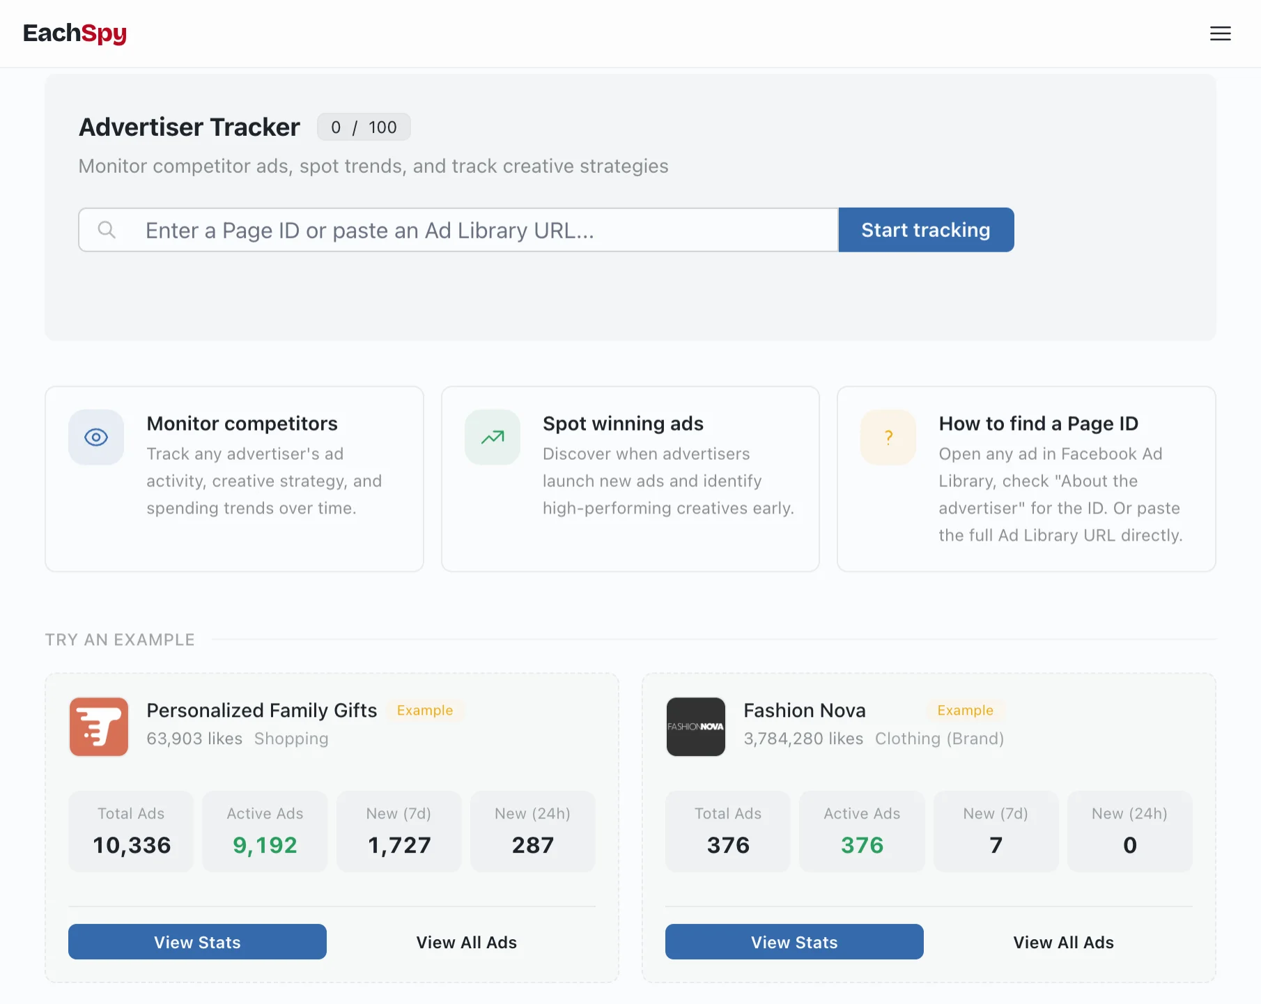Click the question mark icon for Page ID help
This screenshot has height=1004, width=1261.
pos(888,437)
